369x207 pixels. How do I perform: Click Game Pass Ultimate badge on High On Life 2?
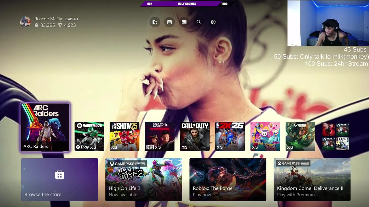pyautogui.click(x=127, y=164)
